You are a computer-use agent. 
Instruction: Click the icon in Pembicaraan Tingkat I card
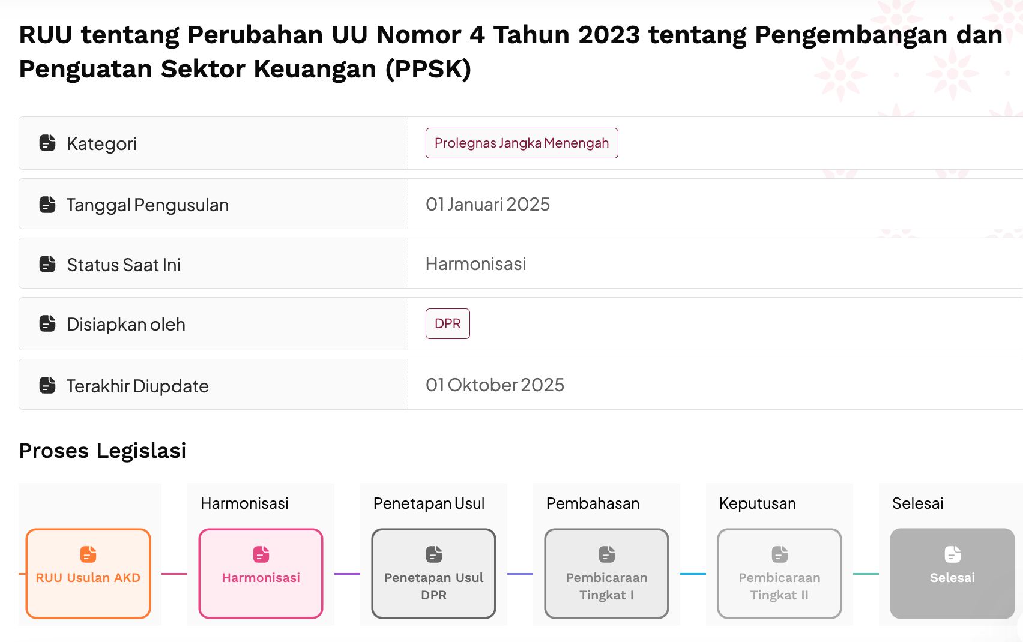(607, 554)
